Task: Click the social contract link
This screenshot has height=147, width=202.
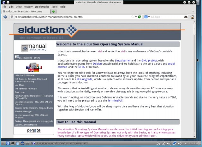Action: (171, 64)
